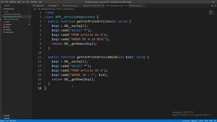The width and height of the screenshot is (217, 122).
Task: Open the File menu
Action: coord(2,2)
